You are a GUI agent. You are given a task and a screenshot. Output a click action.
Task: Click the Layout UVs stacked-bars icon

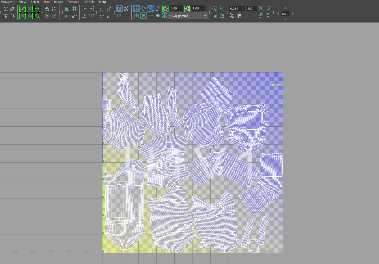point(67,9)
